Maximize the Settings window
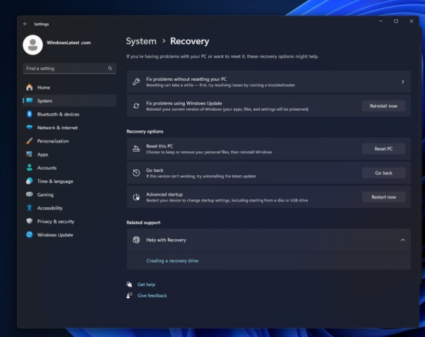The width and height of the screenshot is (425, 337). (x=396, y=21)
